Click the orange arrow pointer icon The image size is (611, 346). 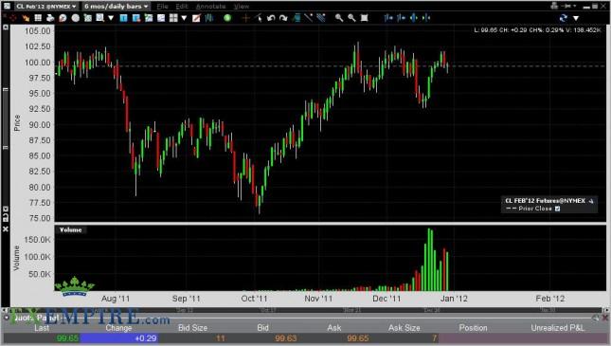(x=26, y=18)
